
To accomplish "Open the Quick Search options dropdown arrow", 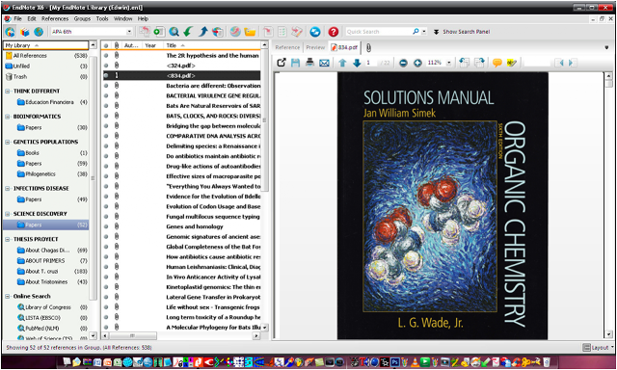I will click(424, 32).
